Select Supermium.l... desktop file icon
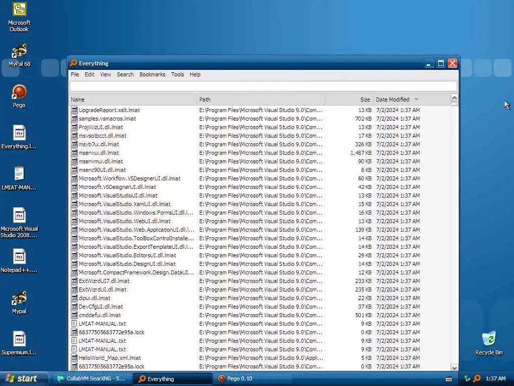Image resolution: width=514 pixels, height=386 pixels. coord(20,343)
